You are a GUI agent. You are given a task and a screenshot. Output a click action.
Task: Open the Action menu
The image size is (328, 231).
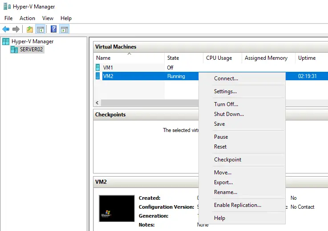(27, 18)
